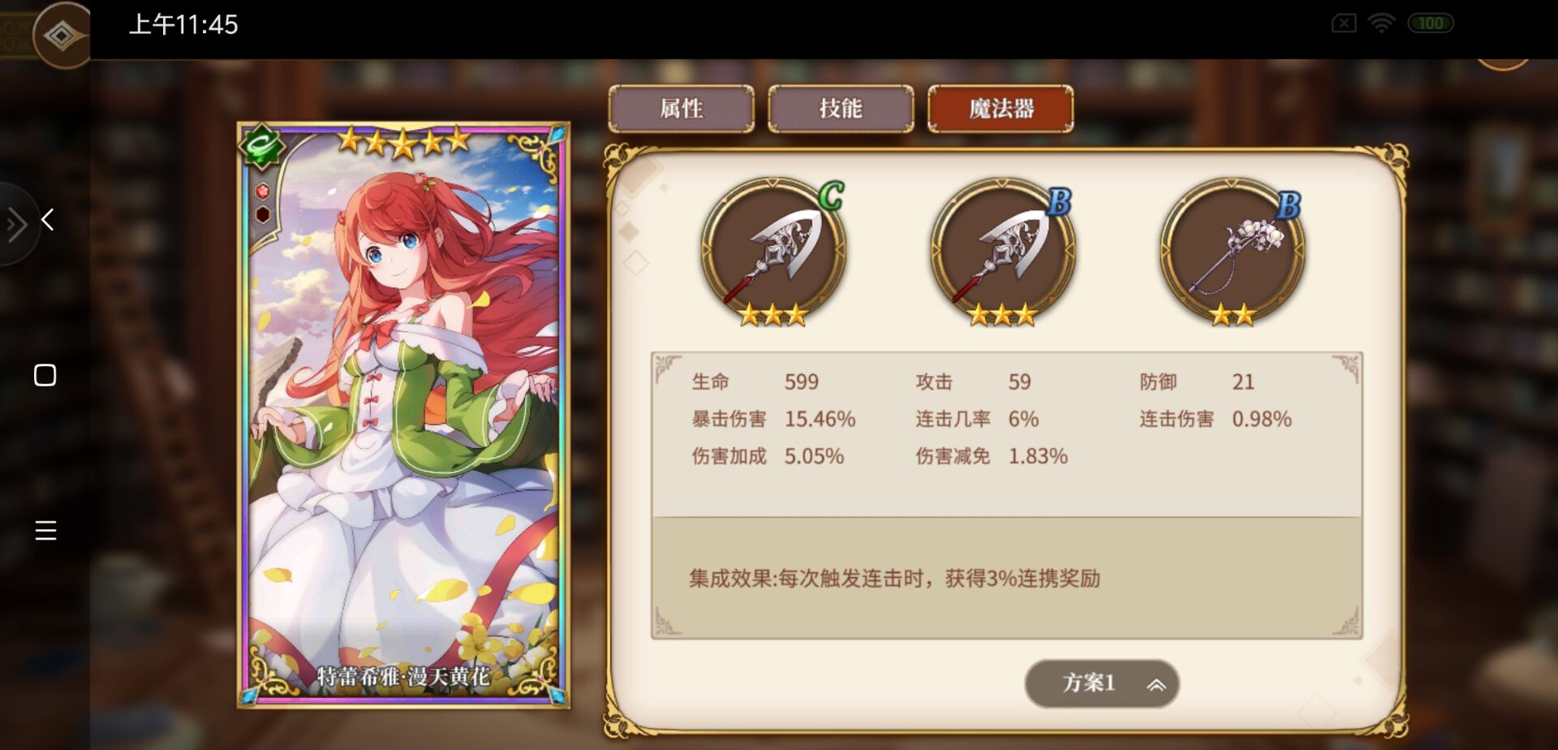
Task: Open the three-line recents menu icon
Action: [x=45, y=530]
